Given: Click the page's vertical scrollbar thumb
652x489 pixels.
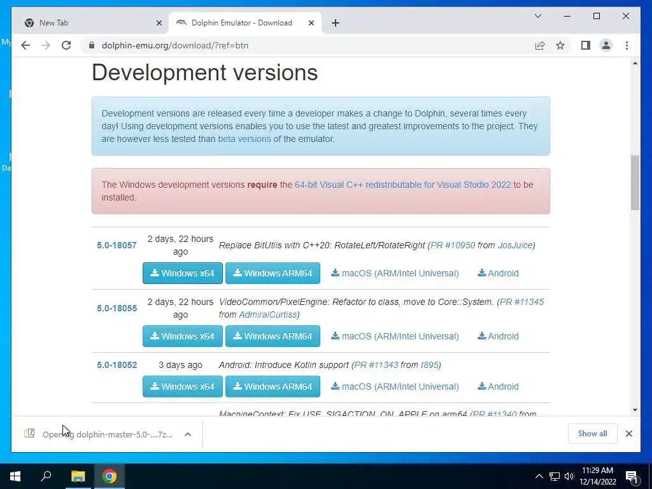Looking at the screenshot, I should [x=635, y=182].
